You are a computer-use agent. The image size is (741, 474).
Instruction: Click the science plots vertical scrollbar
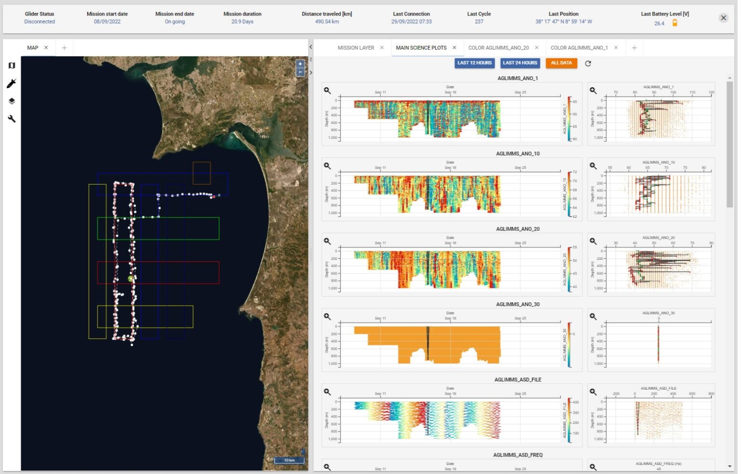pyautogui.click(x=729, y=145)
